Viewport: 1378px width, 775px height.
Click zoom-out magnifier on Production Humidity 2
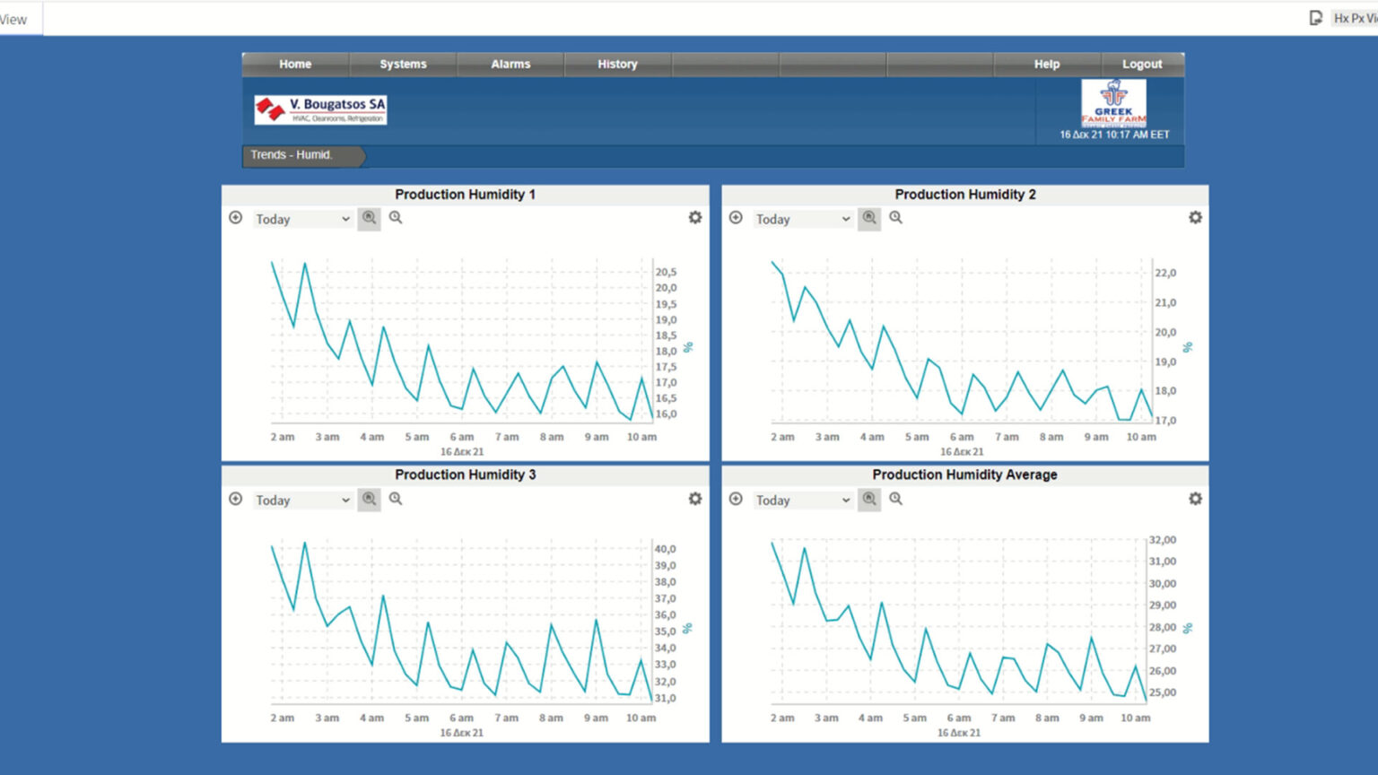tap(895, 218)
